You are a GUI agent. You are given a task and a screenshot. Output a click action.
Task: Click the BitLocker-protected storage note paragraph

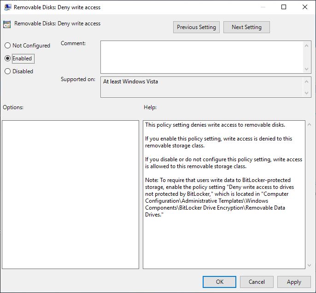point(220,197)
